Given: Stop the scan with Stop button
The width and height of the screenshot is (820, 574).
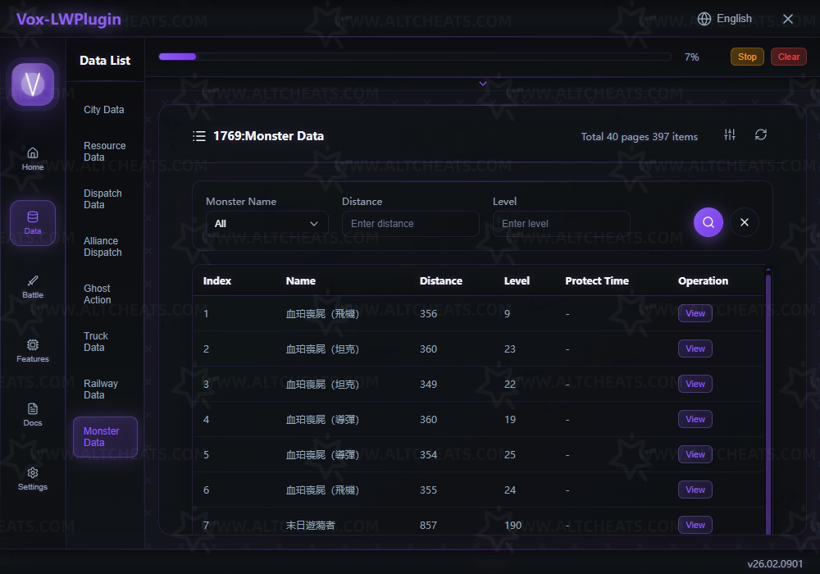Looking at the screenshot, I should tap(747, 57).
